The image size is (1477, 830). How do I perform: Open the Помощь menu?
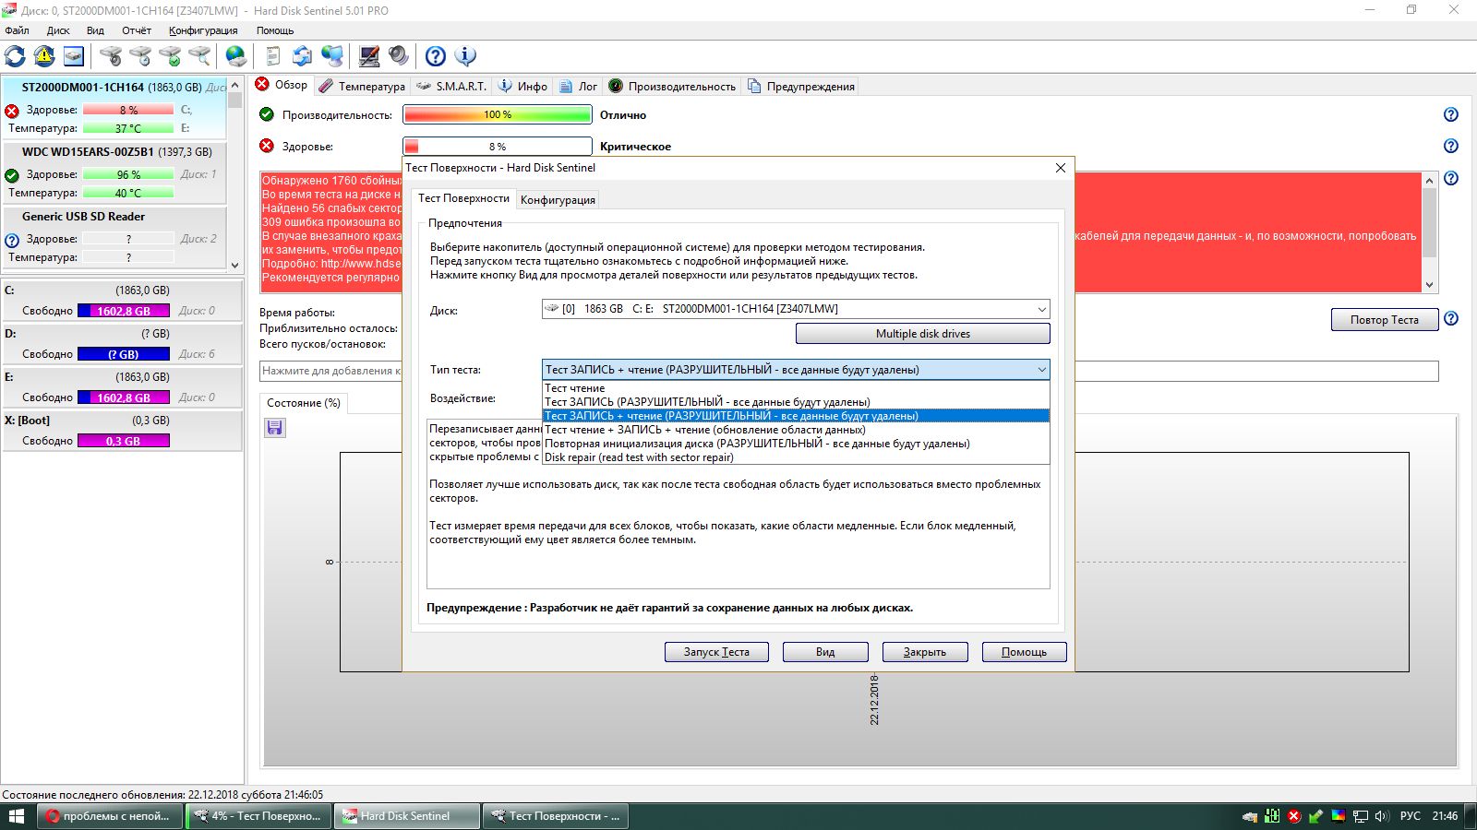point(274,30)
